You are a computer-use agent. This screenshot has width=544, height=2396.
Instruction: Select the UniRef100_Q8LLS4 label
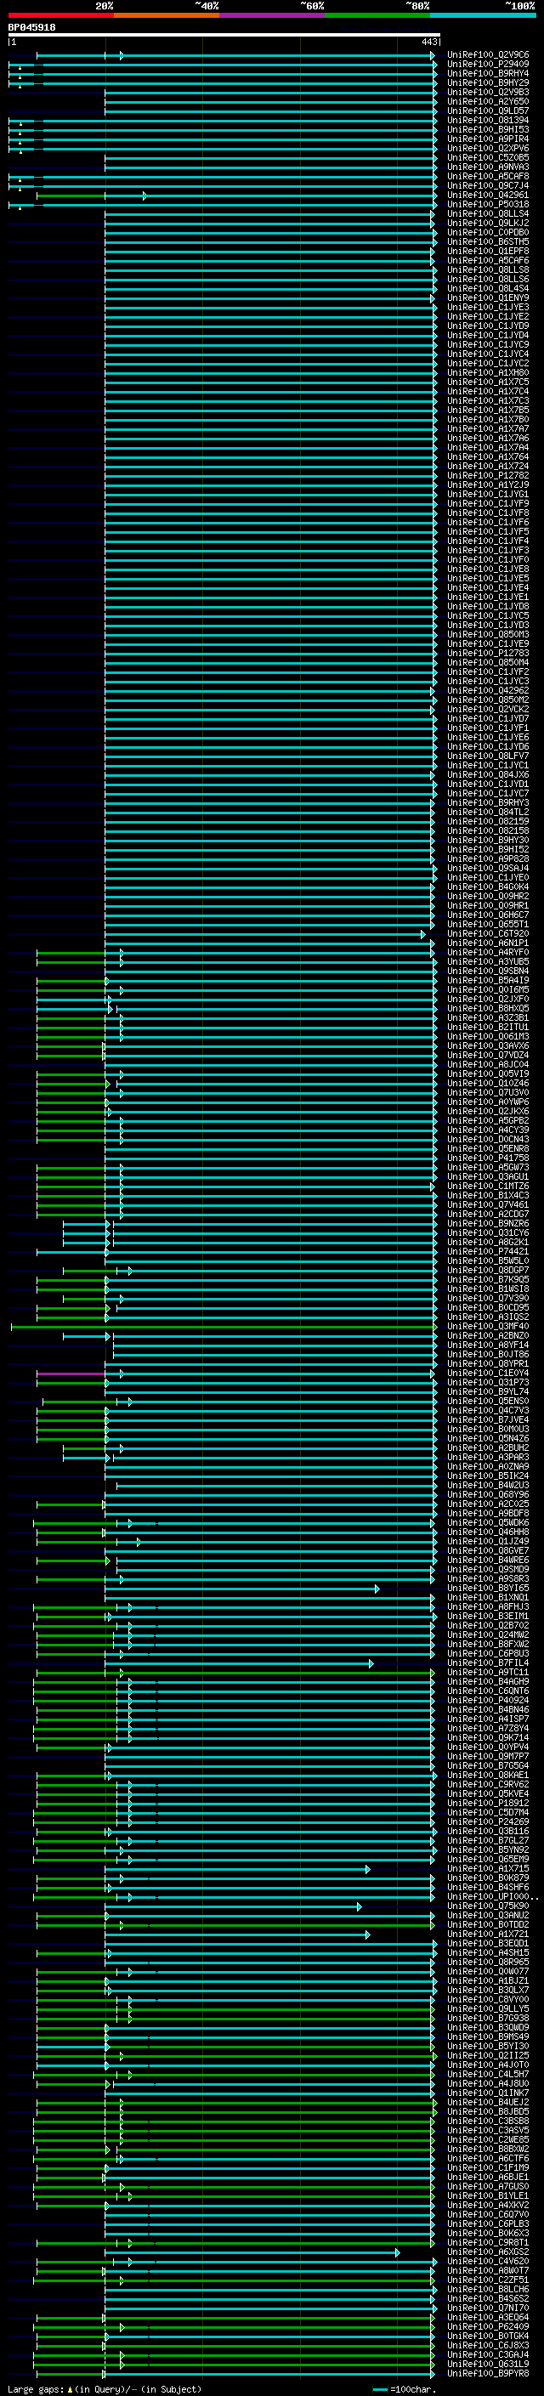[x=488, y=214]
